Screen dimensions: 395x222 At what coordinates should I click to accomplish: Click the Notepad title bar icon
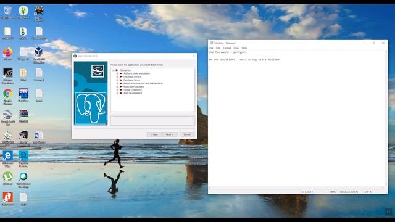click(211, 43)
